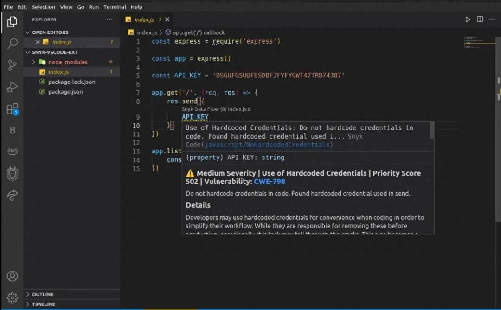This screenshot has width=501, height=310.
Task: Open the CWE-798 vulnerability link
Action: (x=270, y=182)
